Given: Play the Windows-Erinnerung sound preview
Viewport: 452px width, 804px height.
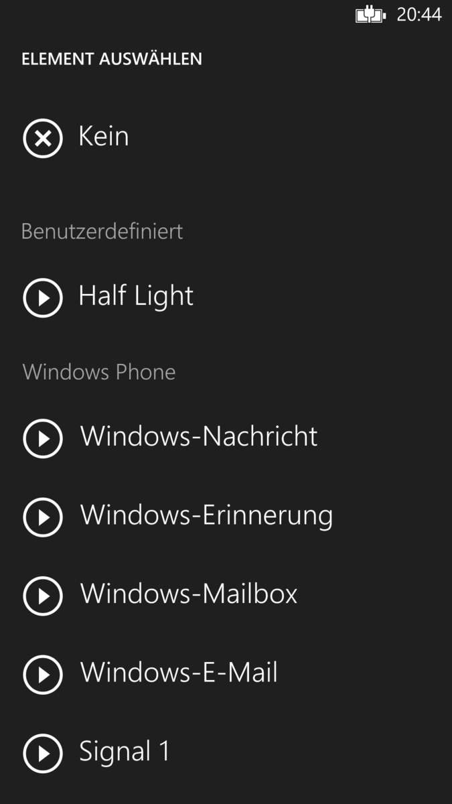Looking at the screenshot, I should click(x=43, y=517).
